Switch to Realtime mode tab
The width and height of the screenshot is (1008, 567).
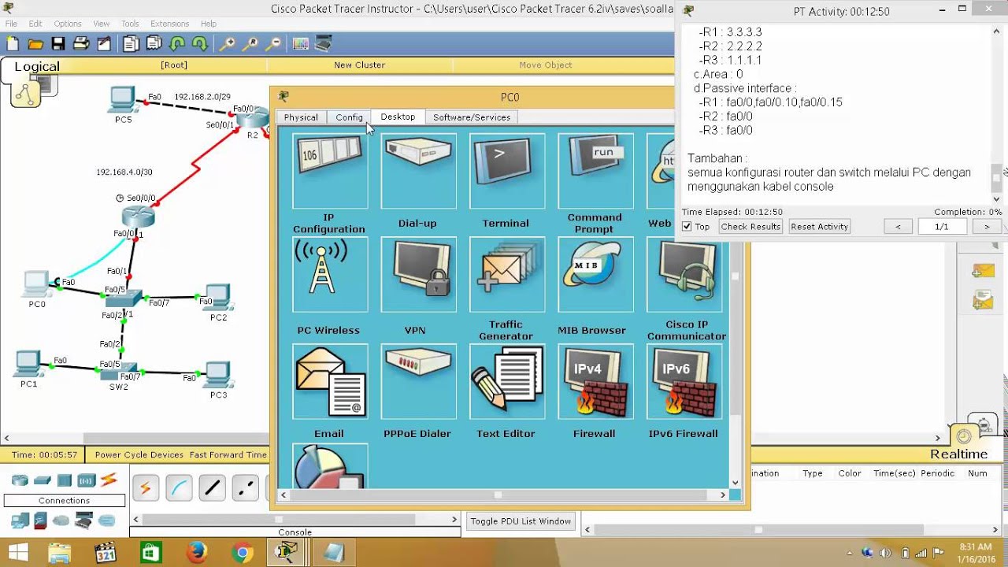958,454
